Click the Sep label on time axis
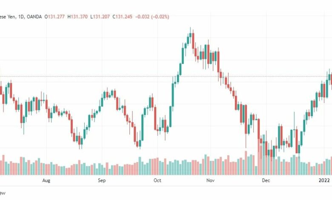The width and height of the screenshot is (332, 200). click(102, 180)
